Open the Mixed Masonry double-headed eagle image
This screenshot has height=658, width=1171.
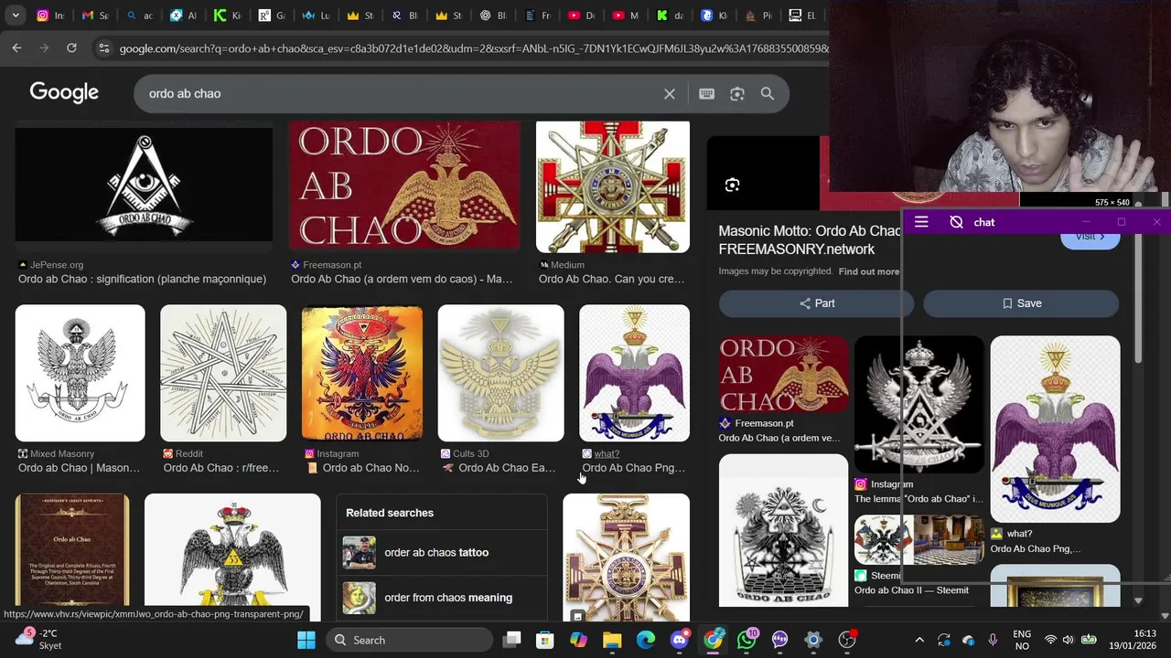click(80, 373)
